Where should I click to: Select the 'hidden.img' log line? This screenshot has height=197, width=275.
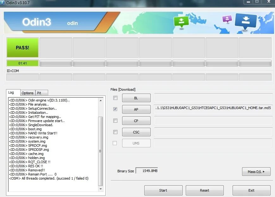click(27, 158)
